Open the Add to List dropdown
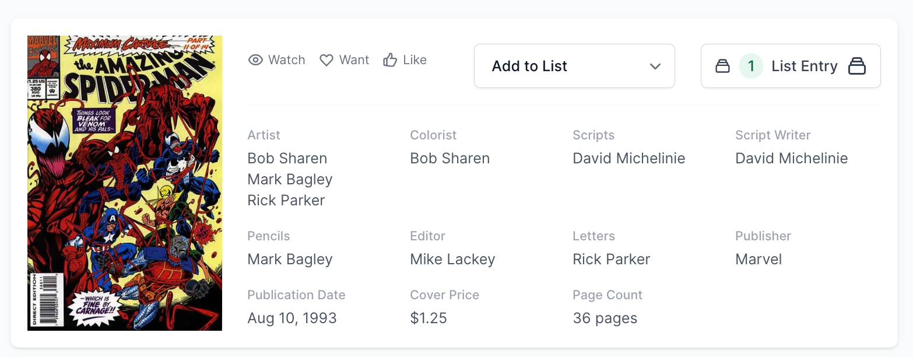The image size is (913, 357). pyautogui.click(x=574, y=66)
